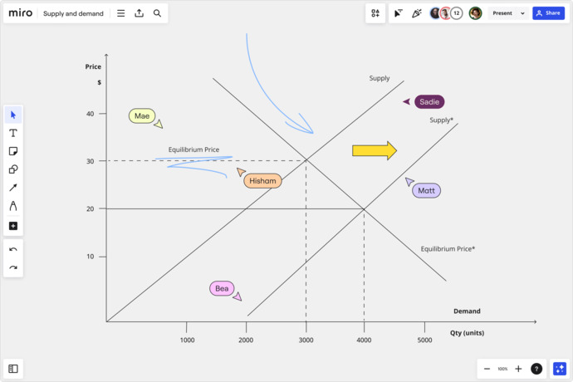Activate the pen drawing tool
The image size is (573, 382).
[13, 206]
